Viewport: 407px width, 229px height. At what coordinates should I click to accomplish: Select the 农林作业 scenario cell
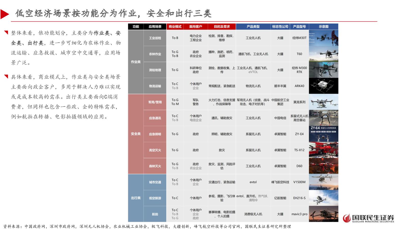155,54
